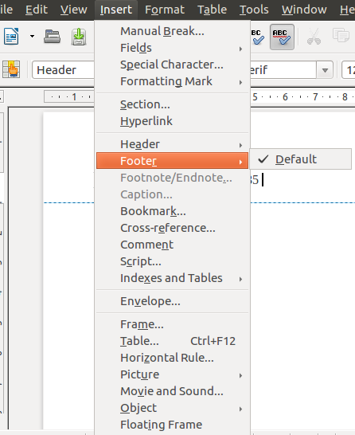This screenshot has width=355, height=435.
Task: Open the Table menu
Action: [212, 10]
